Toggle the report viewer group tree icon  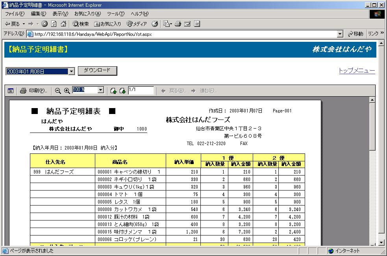point(11,91)
